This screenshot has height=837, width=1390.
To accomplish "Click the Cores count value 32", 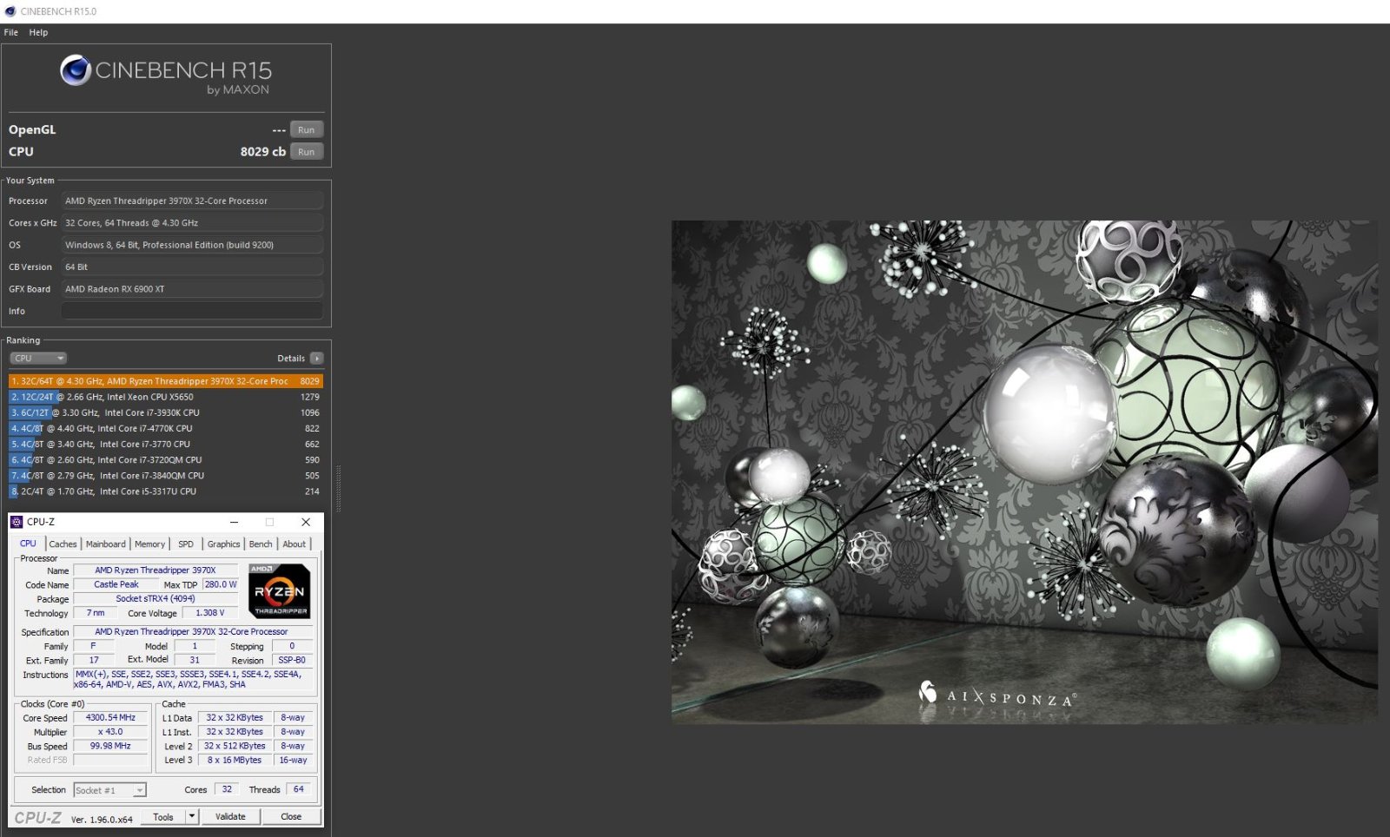I will coord(227,789).
